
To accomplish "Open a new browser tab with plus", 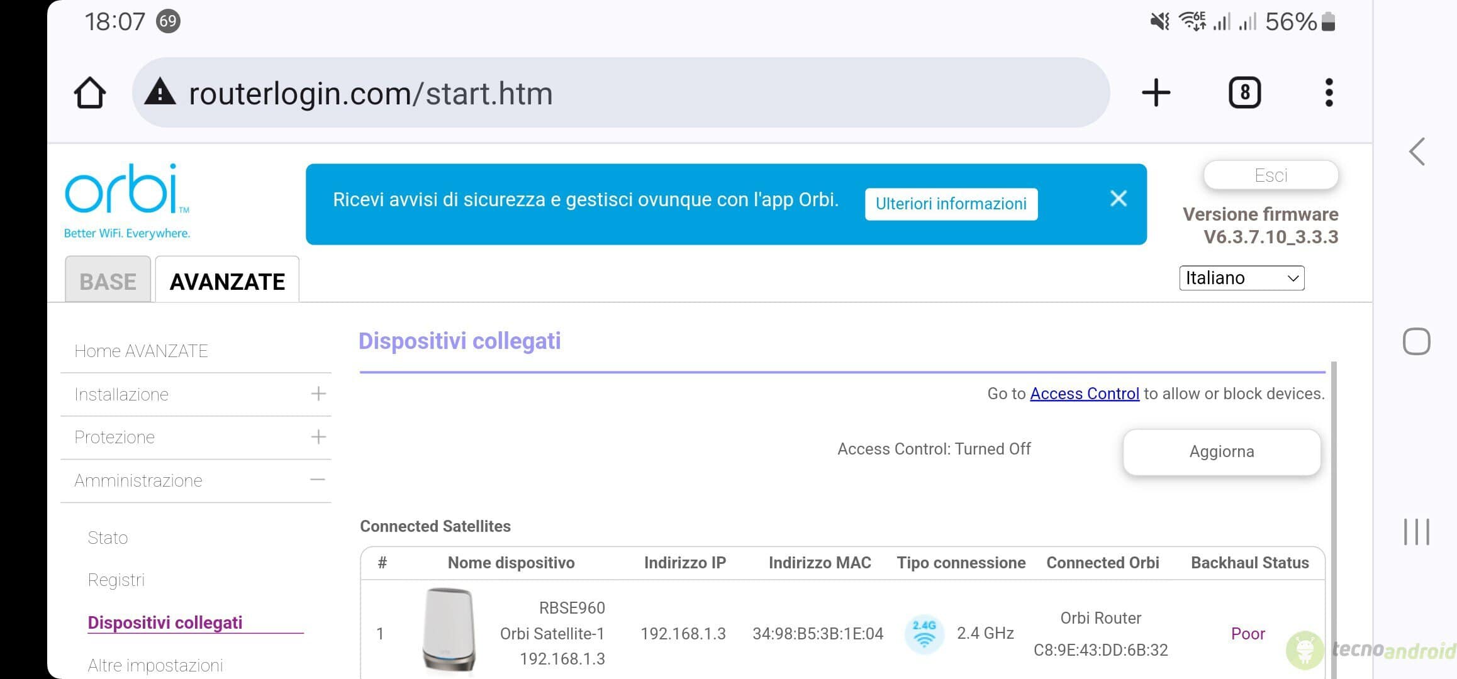I will [1156, 93].
